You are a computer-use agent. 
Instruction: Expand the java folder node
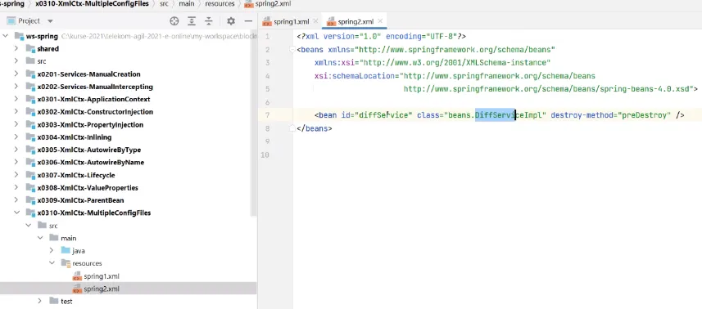click(x=51, y=250)
